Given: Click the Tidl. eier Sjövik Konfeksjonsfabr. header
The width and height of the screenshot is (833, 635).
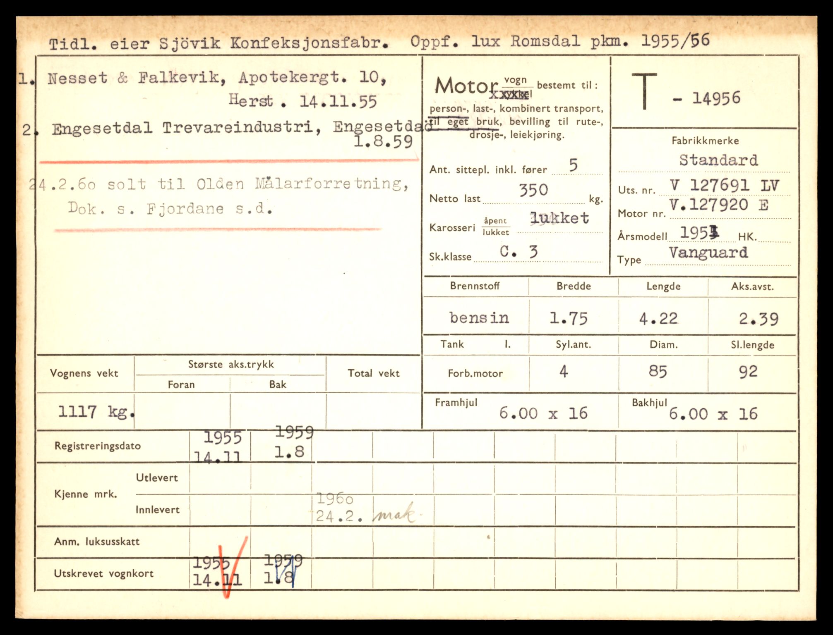Looking at the screenshot, I should point(218,43).
